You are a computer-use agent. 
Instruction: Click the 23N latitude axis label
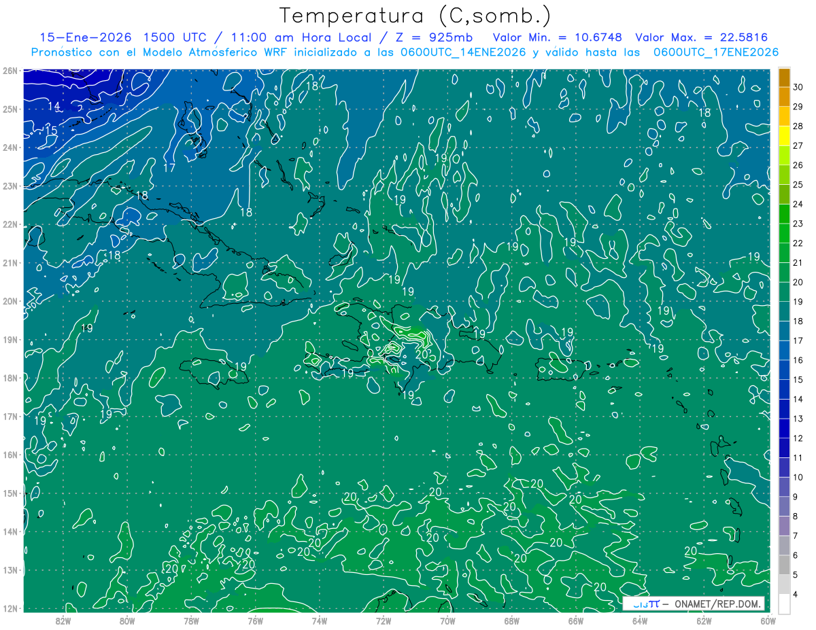(x=10, y=186)
